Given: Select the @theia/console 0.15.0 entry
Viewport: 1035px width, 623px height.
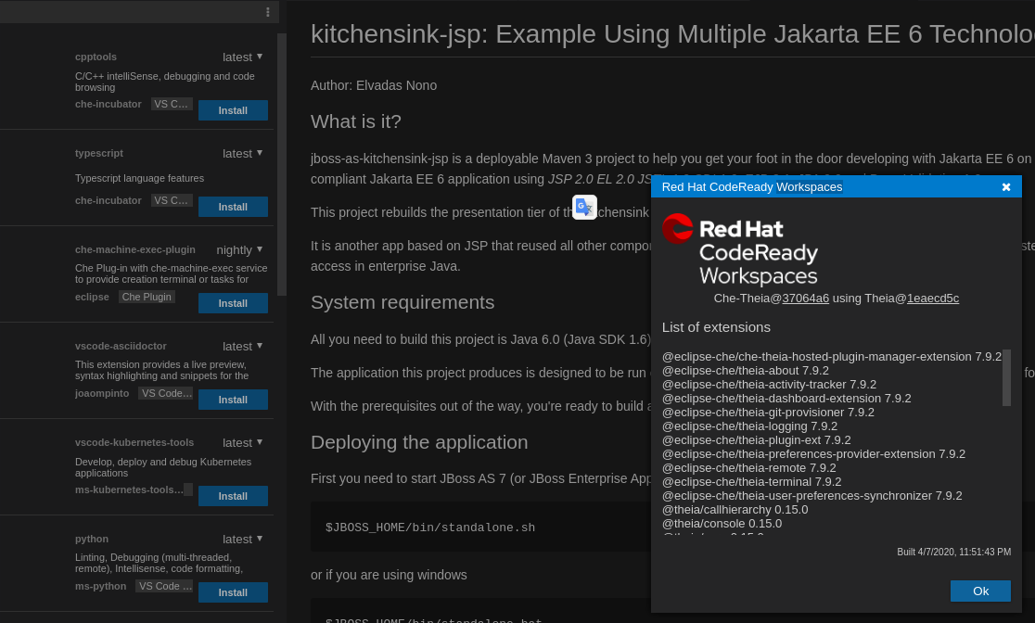Looking at the screenshot, I should click(x=722, y=524).
